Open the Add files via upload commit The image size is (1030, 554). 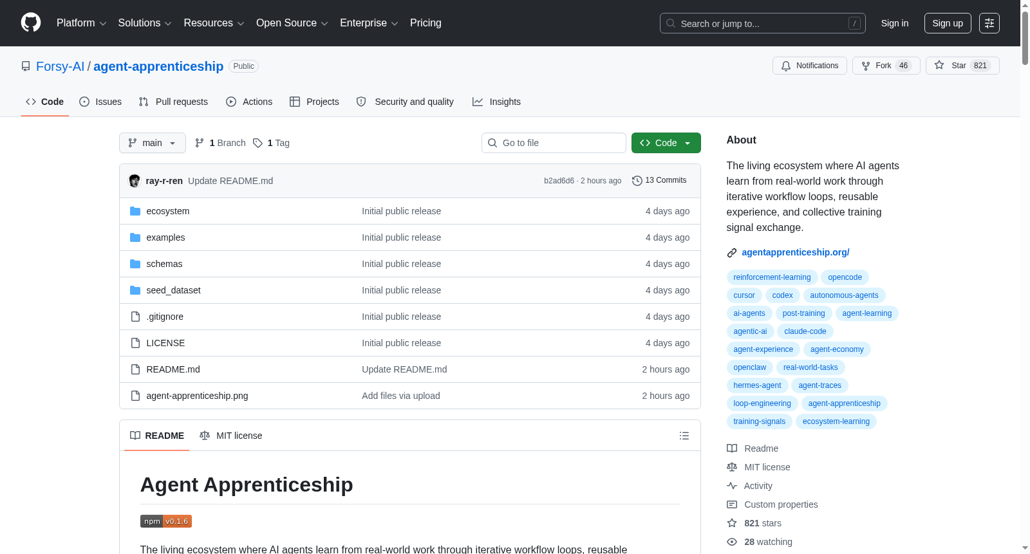click(401, 396)
